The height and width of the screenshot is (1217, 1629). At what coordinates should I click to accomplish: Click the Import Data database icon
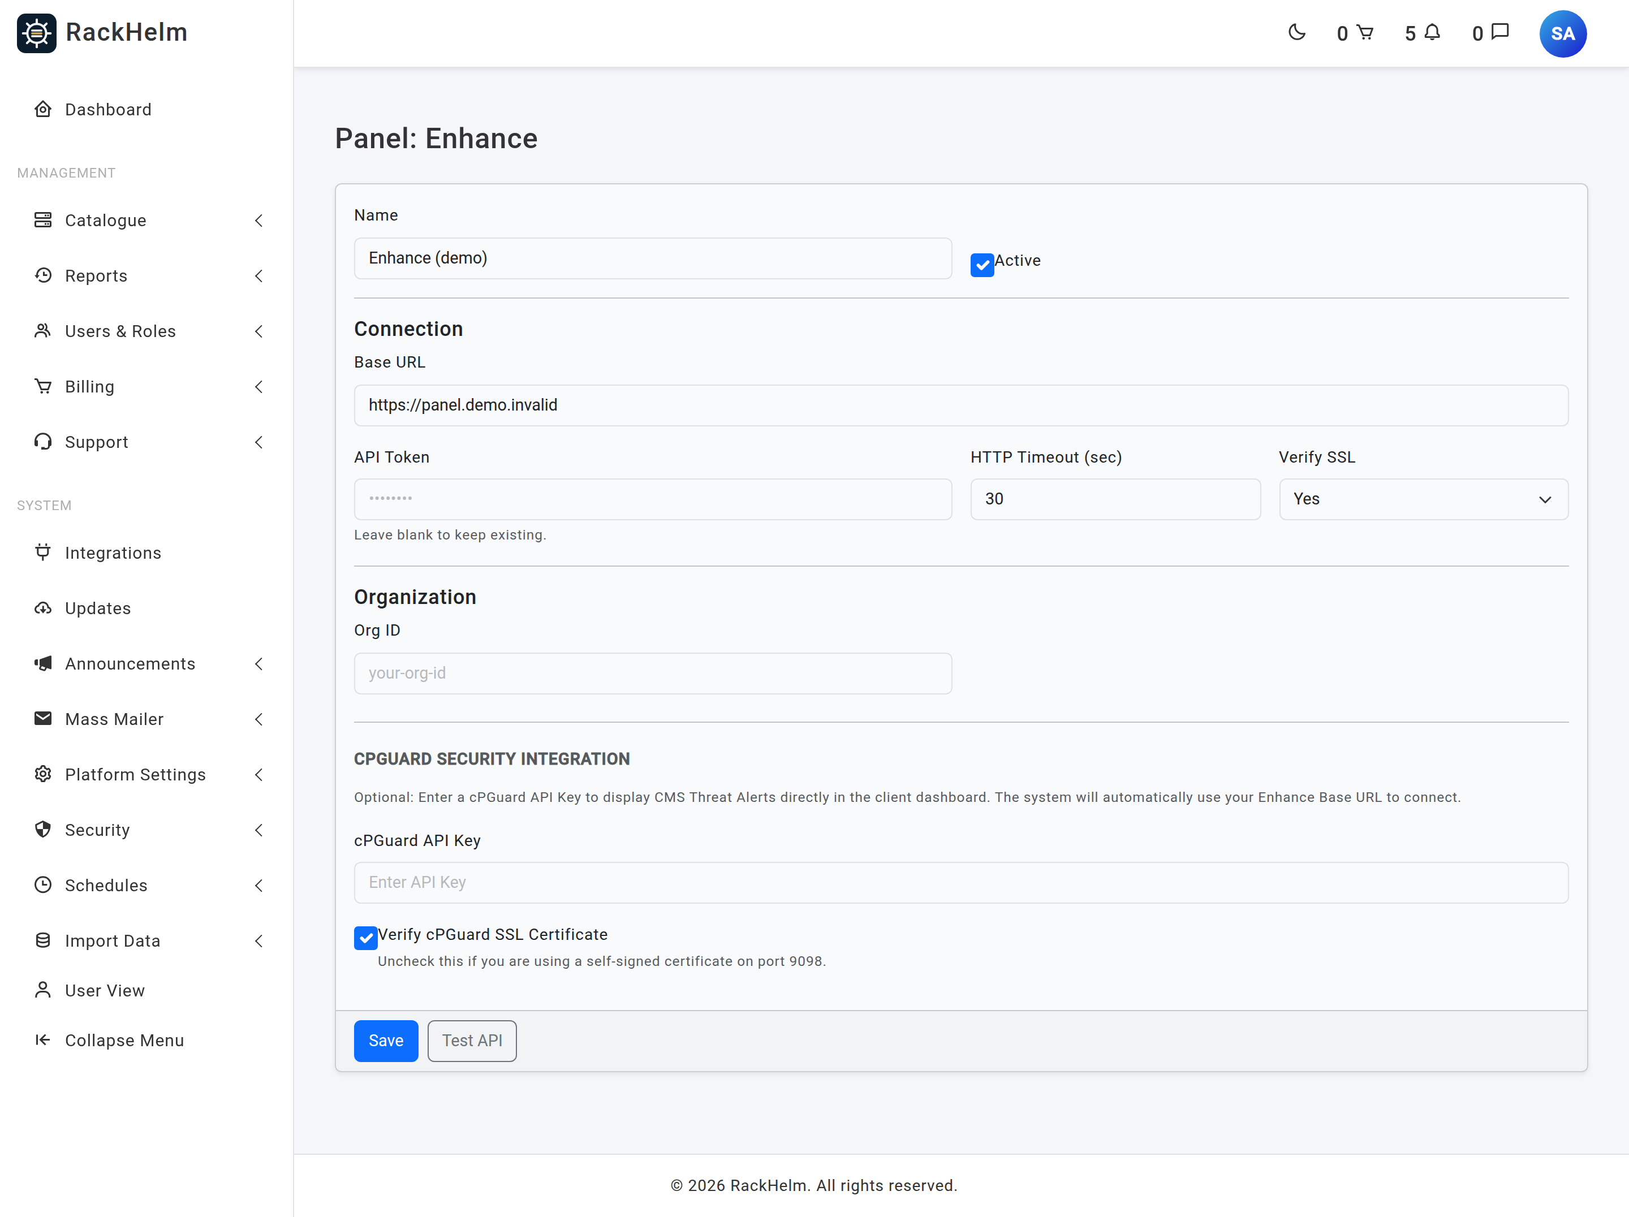click(43, 940)
